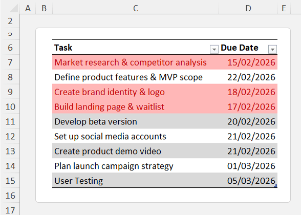Select the Task header cell
301x215 pixels.
point(136,48)
